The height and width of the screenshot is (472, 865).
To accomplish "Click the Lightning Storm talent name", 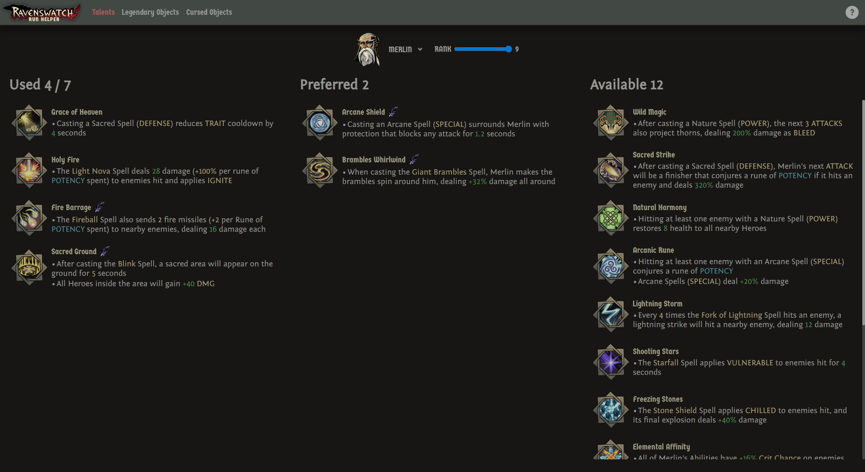I will point(657,304).
